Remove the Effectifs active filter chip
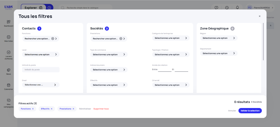This screenshot has width=280, height=127. pyautogui.click(x=52, y=109)
